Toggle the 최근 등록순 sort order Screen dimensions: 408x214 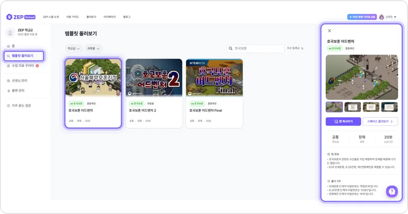coord(295,48)
